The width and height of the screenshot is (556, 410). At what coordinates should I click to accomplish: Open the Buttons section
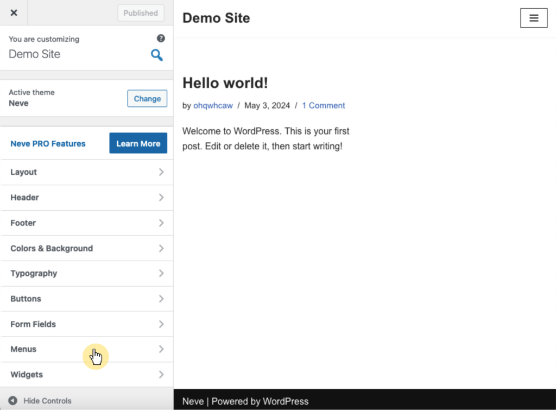pyautogui.click(x=87, y=299)
